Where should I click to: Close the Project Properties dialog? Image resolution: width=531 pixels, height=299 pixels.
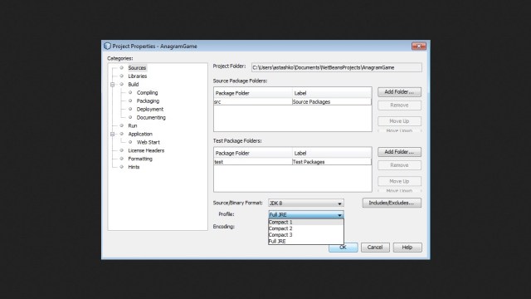click(x=419, y=47)
